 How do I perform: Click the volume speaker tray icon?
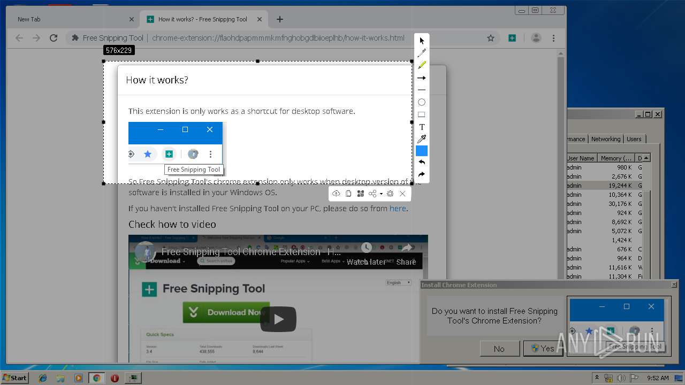[x=622, y=378]
